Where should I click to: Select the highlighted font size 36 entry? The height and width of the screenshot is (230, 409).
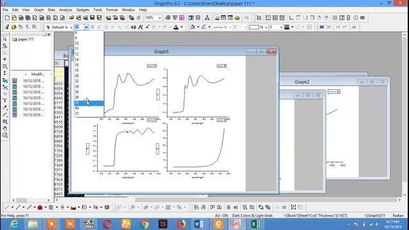(x=89, y=103)
